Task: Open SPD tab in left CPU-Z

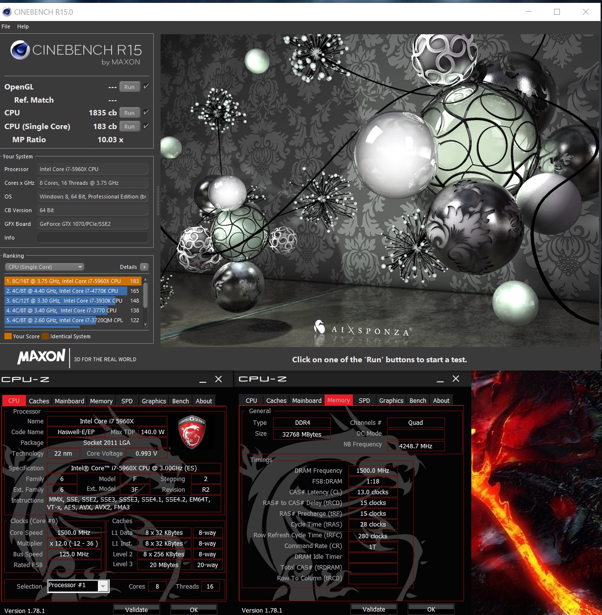Action: (x=127, y=401)
